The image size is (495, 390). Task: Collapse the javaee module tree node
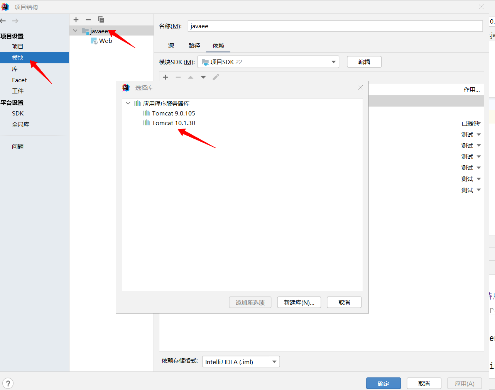(75, 31)
